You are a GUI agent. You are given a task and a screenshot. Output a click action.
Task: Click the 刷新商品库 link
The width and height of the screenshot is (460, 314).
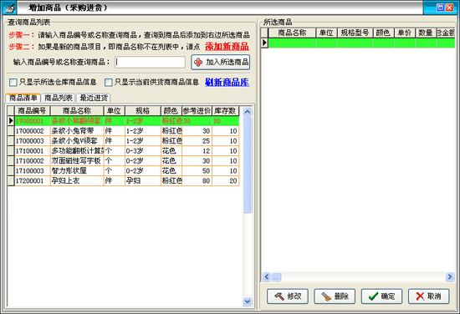(227, 83)
